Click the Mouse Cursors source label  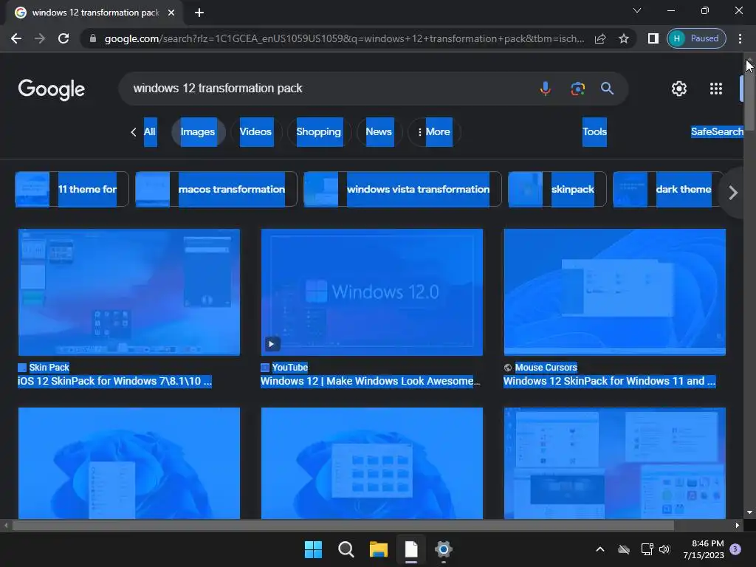546,368
